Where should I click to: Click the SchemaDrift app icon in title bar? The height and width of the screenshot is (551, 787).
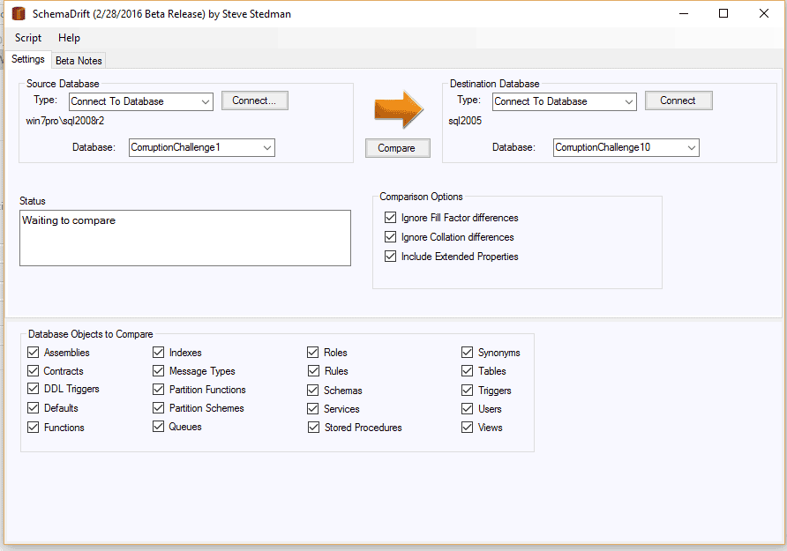click(x=19, y=13)
